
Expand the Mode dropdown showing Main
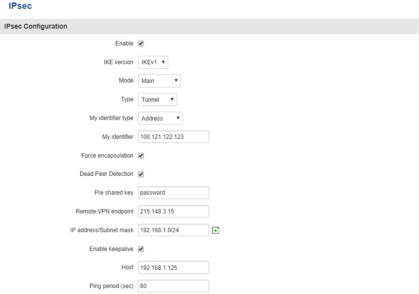159,81
